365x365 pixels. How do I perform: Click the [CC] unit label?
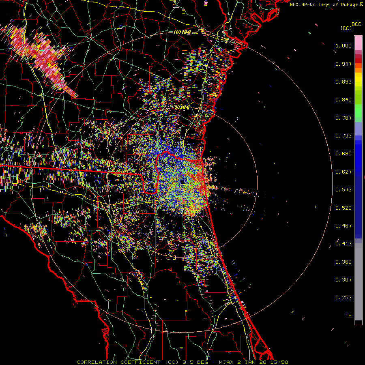point(346,28)
